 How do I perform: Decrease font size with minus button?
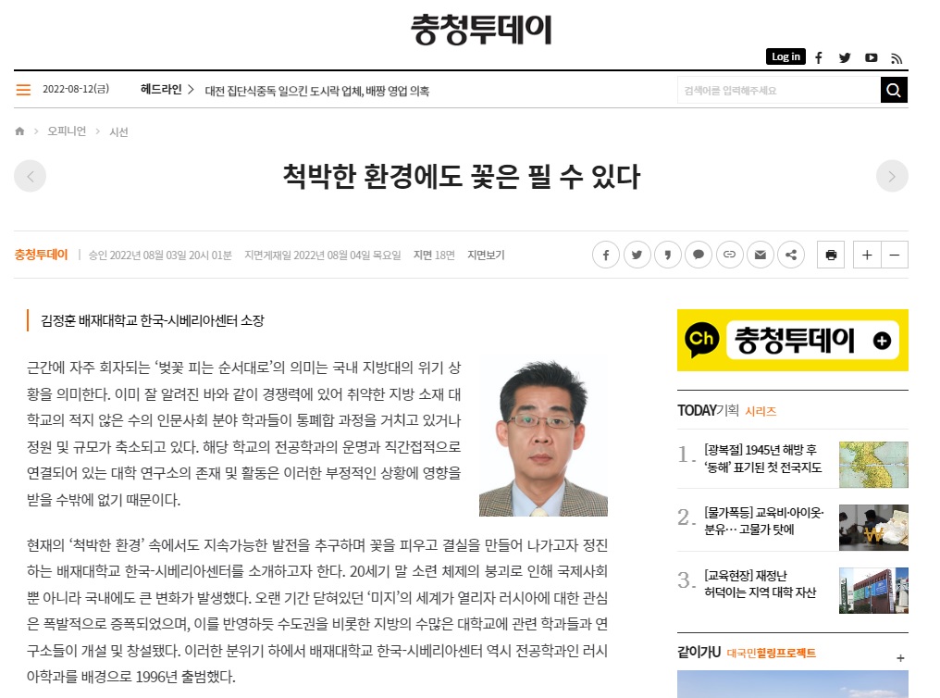[x=895, y=255]
